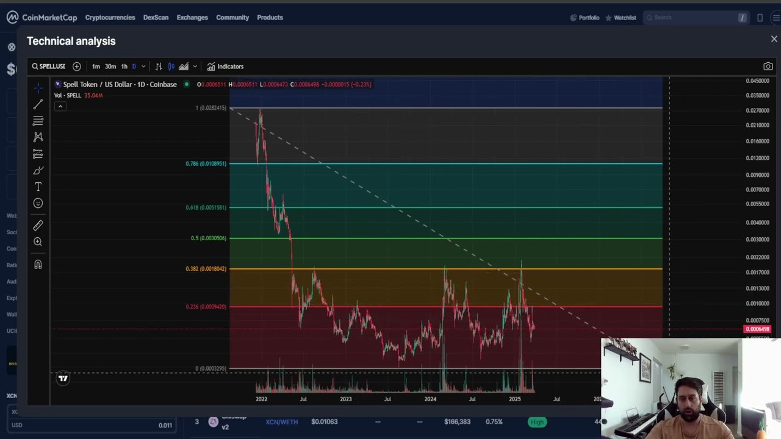Collapse the indicator legend with chevron

pos(60,106)
